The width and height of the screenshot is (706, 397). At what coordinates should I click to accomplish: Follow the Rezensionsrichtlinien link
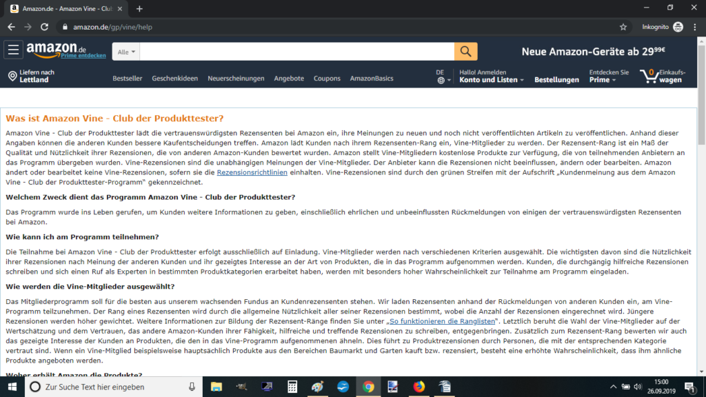pyautogui.click(x=252, y=172)
